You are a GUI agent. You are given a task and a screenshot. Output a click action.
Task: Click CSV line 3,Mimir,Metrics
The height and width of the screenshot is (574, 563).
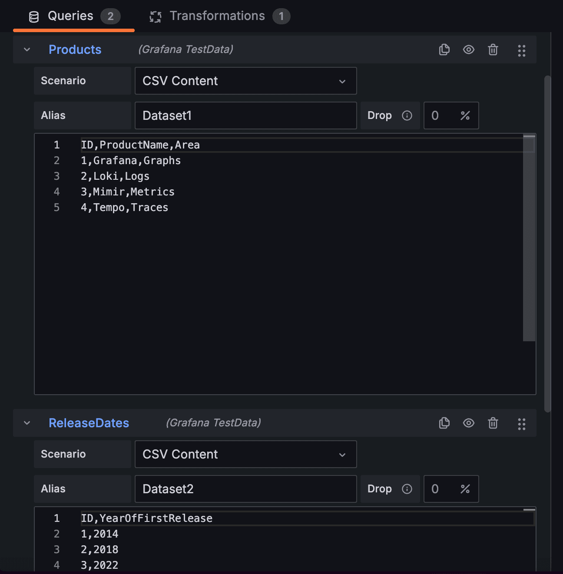click(128, 192)
